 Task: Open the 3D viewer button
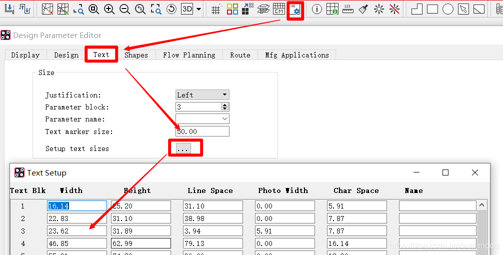(187, 9)
